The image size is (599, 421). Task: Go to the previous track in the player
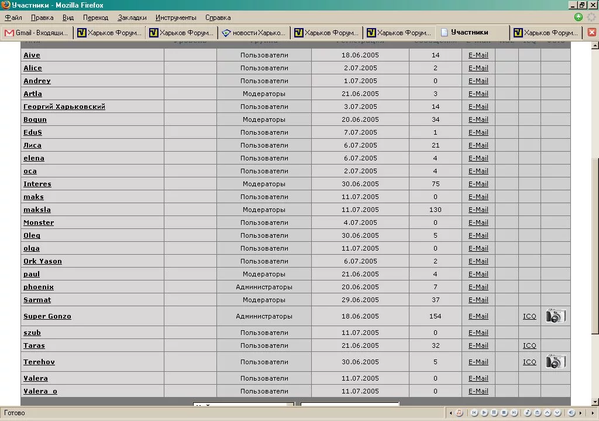(x=474, y=413)
